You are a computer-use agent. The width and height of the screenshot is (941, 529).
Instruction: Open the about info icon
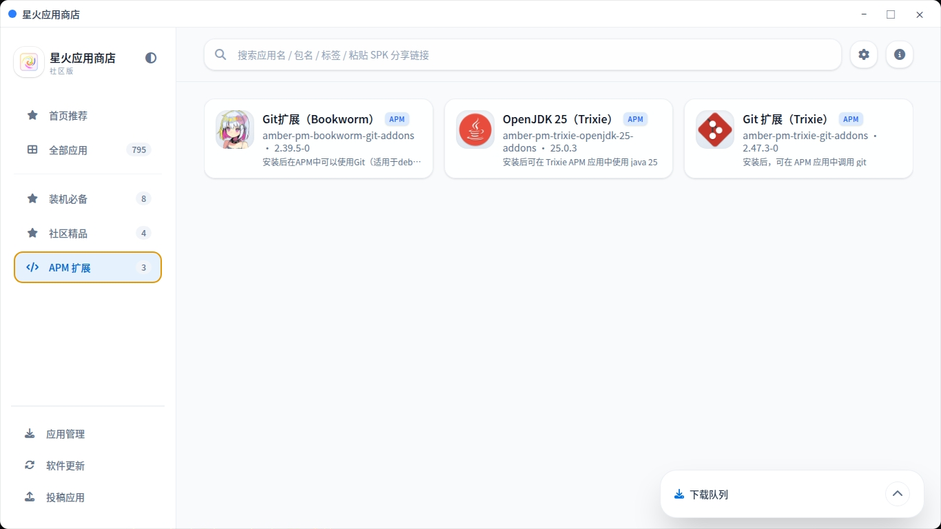coord(900,54)
